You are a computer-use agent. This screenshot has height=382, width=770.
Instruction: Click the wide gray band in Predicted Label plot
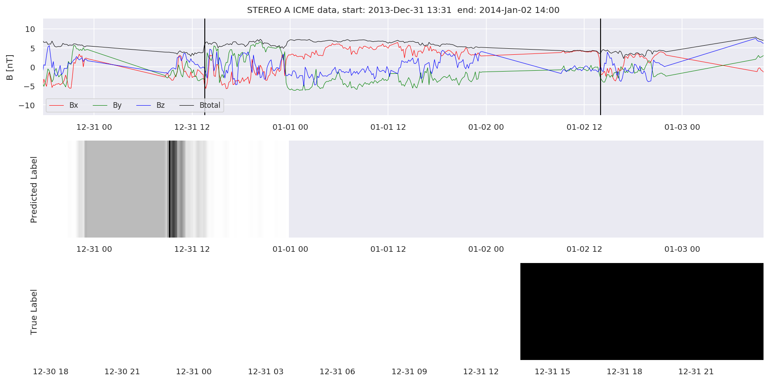point(126,189)
